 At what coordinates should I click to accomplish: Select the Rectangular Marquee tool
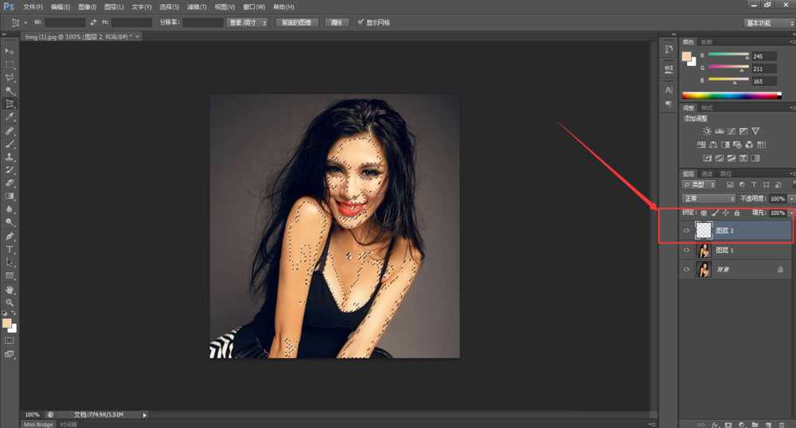point(10,64)
